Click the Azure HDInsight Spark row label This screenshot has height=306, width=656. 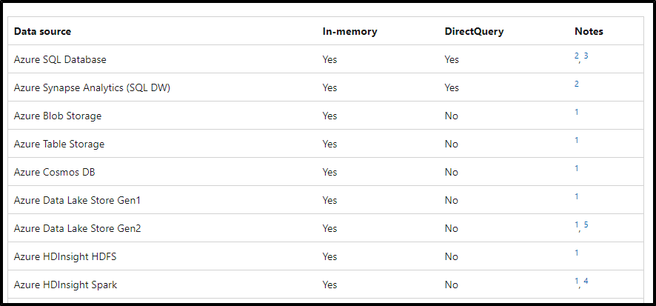click(x=65, y=285)
